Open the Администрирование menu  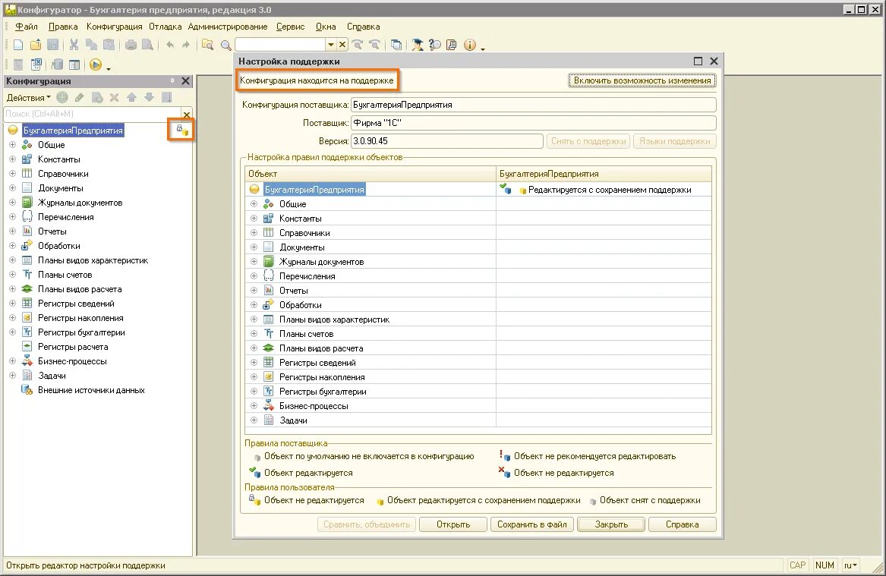[228, 27]
